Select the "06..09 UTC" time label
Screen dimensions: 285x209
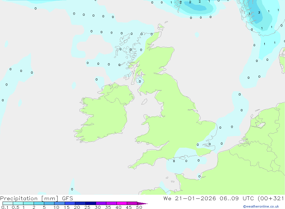point(237,198)
